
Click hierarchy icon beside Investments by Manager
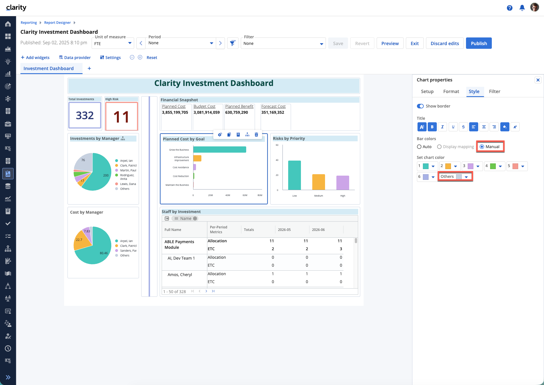(123, 138)
